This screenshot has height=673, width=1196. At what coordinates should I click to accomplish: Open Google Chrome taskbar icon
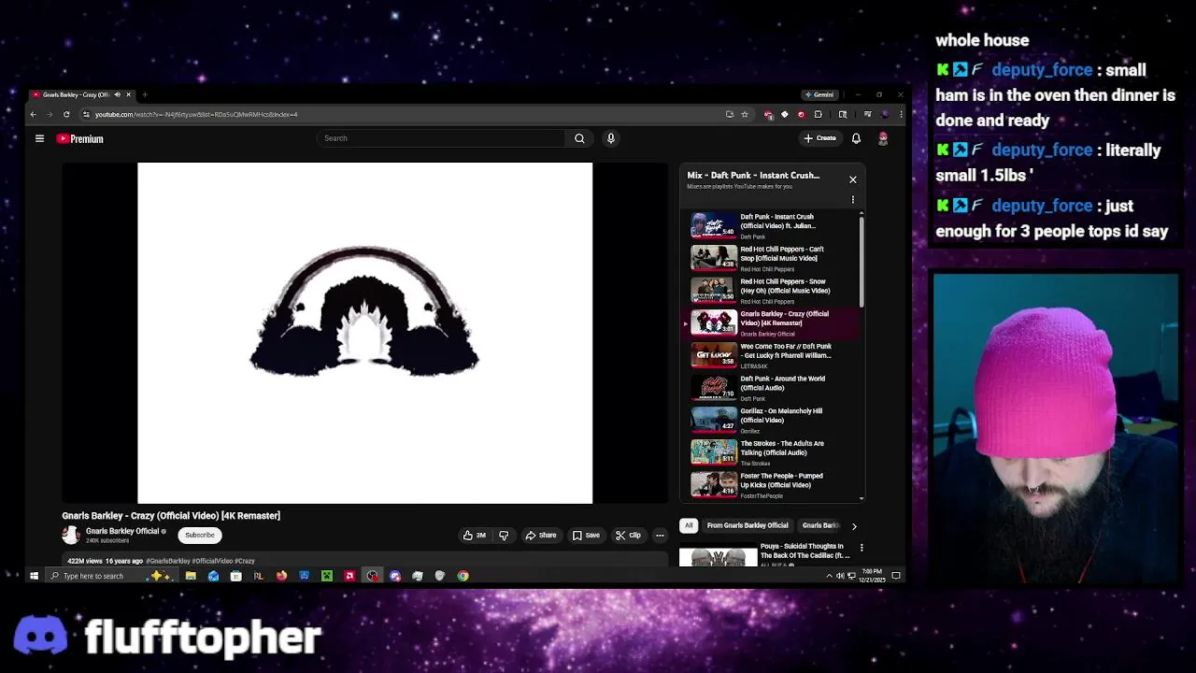pyautogui.click(x=463, y=576)
